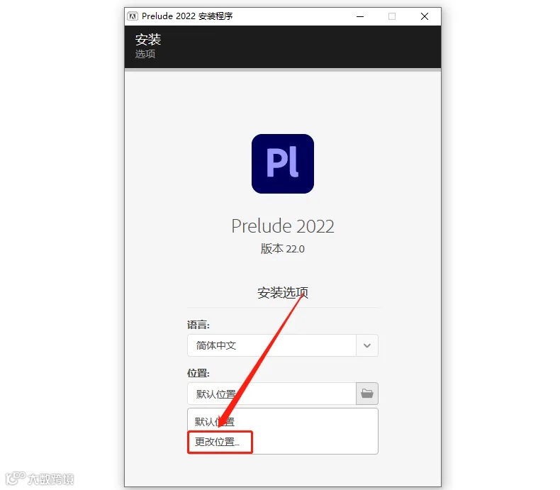Minimize the Prelude 2022 installer window
This screenshot has height=490, width=560.
click(360, 16)
